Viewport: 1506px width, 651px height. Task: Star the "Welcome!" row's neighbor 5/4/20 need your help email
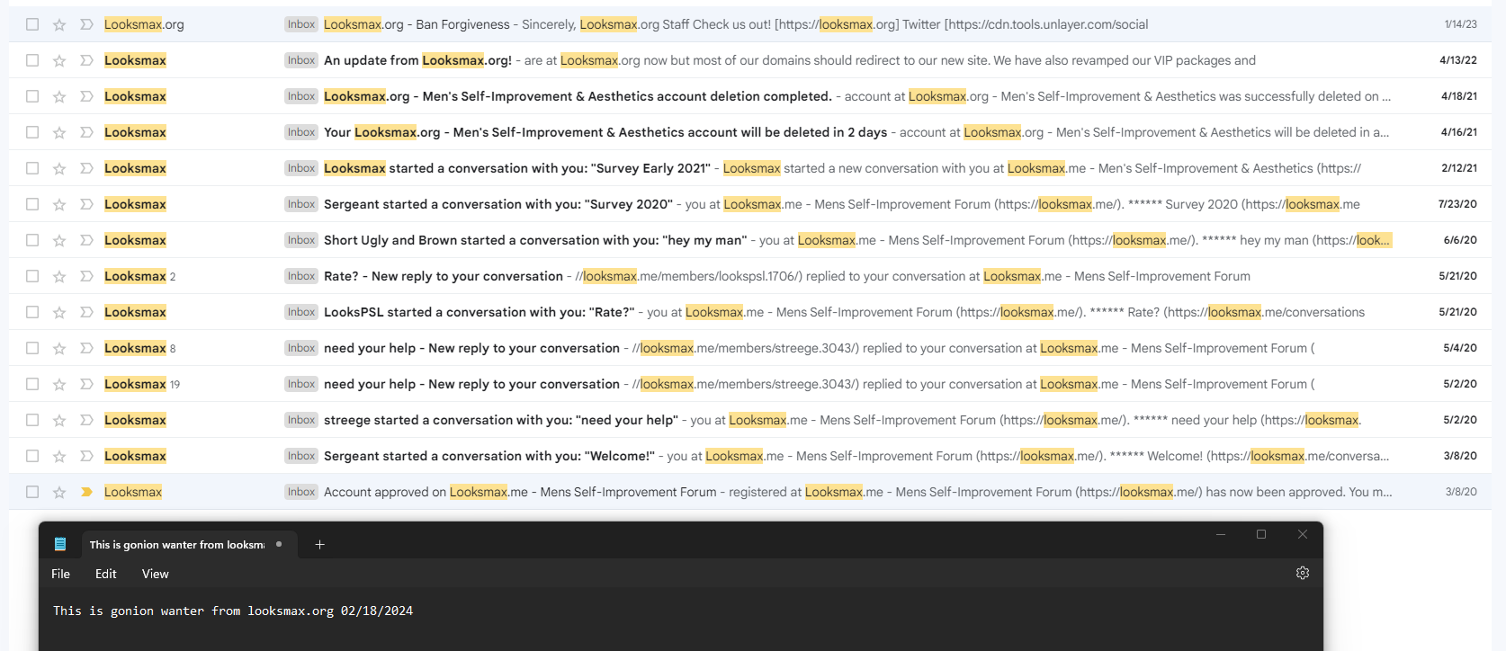coord(59,348)
